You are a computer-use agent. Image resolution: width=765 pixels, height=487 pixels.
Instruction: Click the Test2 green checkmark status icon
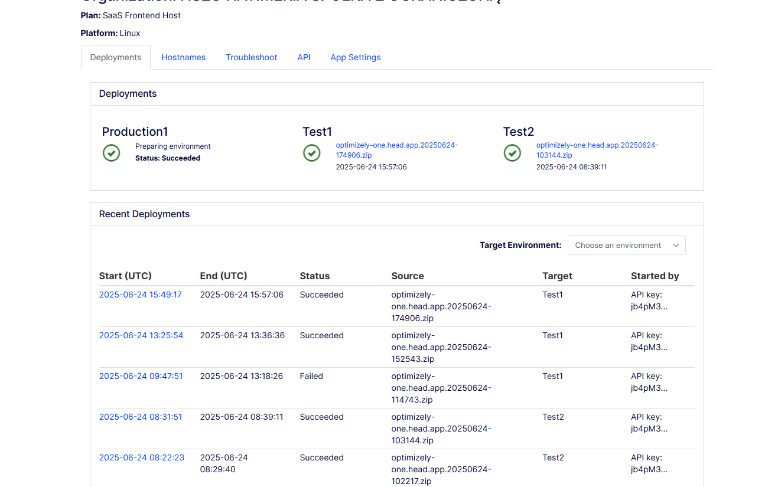(x=512, y=153)
